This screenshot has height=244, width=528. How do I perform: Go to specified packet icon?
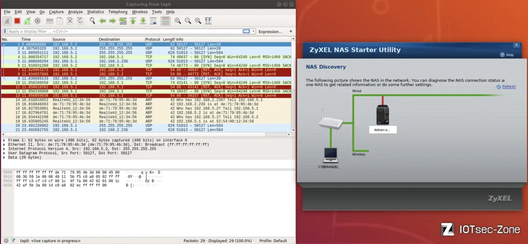tap(123, 21)
